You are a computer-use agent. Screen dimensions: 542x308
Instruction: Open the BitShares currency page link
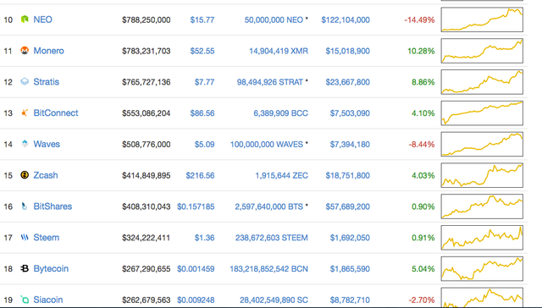coord(53,206)
